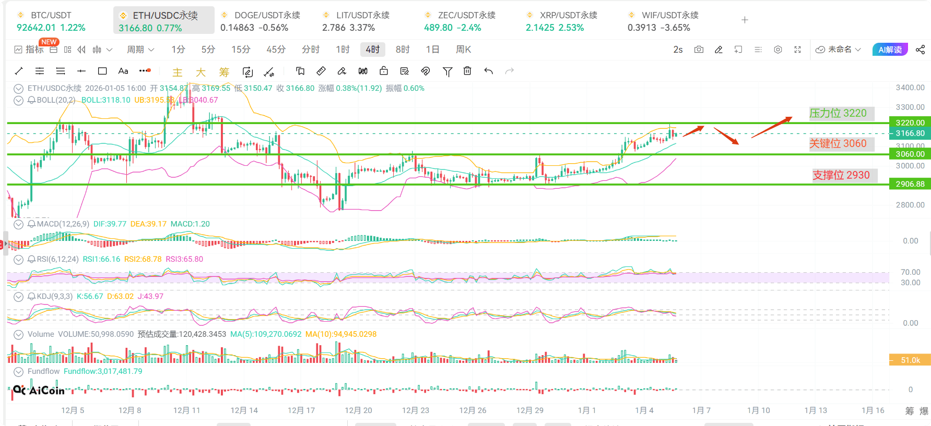
Task: Add a new symbol tab with plus
Action: [745, 20]
